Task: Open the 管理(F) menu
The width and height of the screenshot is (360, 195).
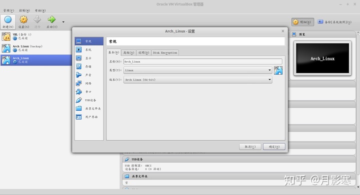Action: click(8, 10)
